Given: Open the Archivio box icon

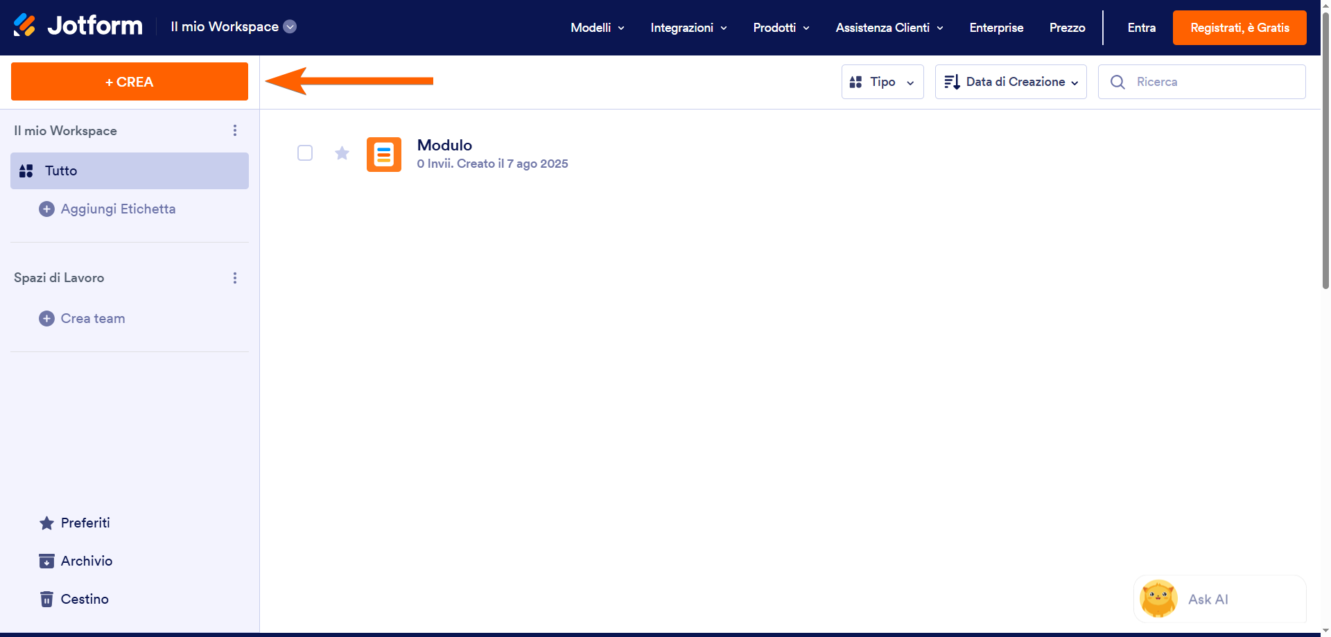Looking at the screenshot, I should [x=46, y=561].
